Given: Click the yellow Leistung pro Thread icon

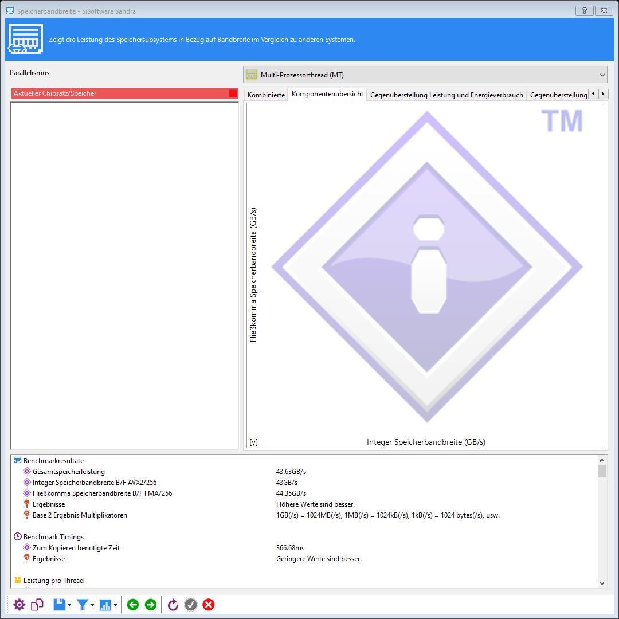Looking at the screenshot, I should [x=17, y=580].
